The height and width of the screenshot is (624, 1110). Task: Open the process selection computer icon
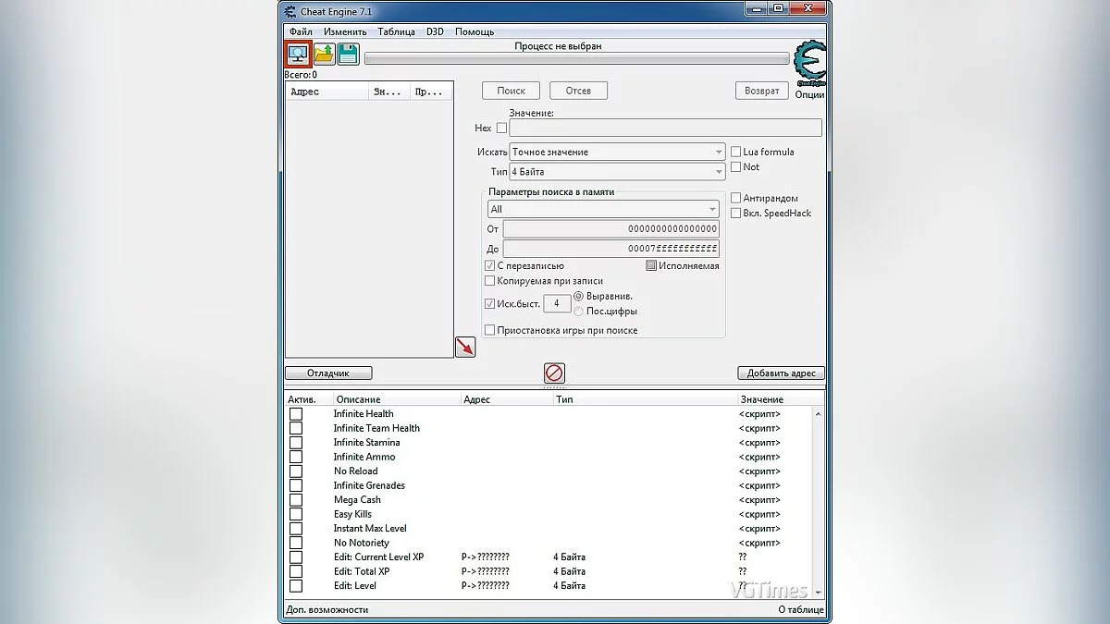pos(299,55)
